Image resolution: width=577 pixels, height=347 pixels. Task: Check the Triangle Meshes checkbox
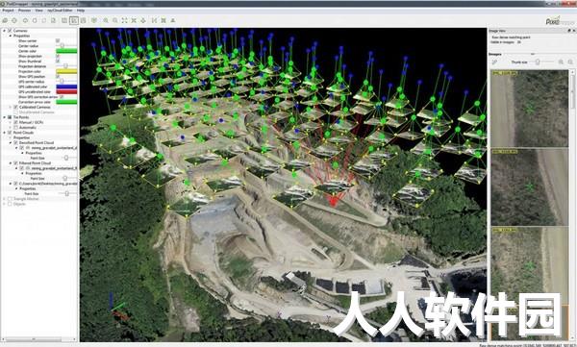click(10, 199)
